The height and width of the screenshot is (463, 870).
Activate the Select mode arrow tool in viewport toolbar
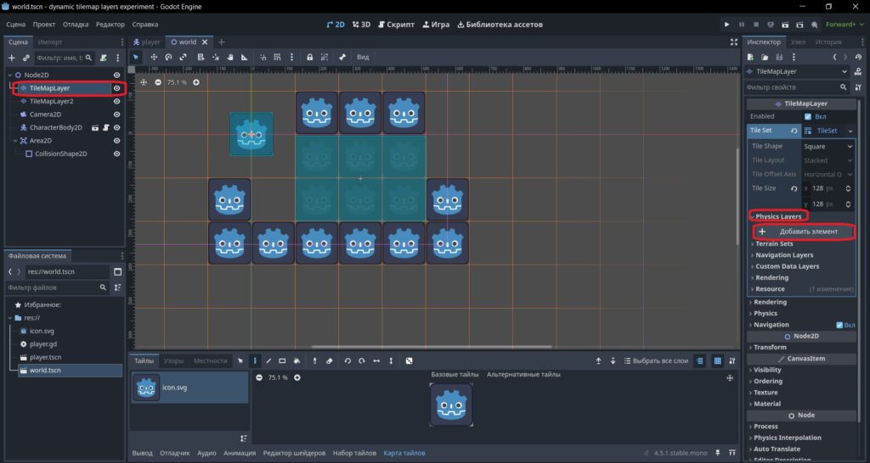coord(136,57)
